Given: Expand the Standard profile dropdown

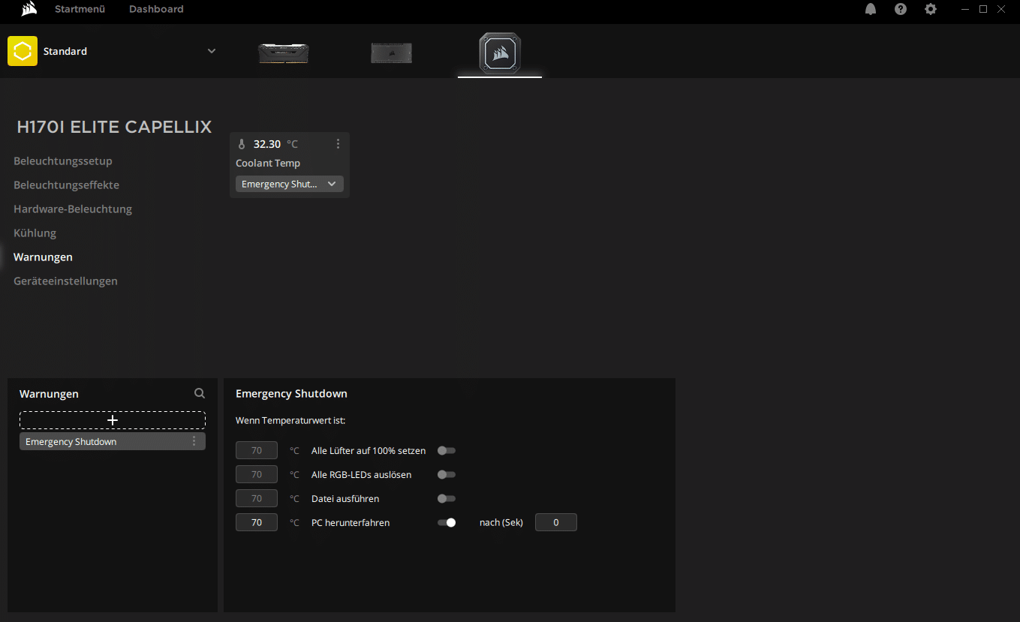Looking at the screenshot, I should 212,51.
